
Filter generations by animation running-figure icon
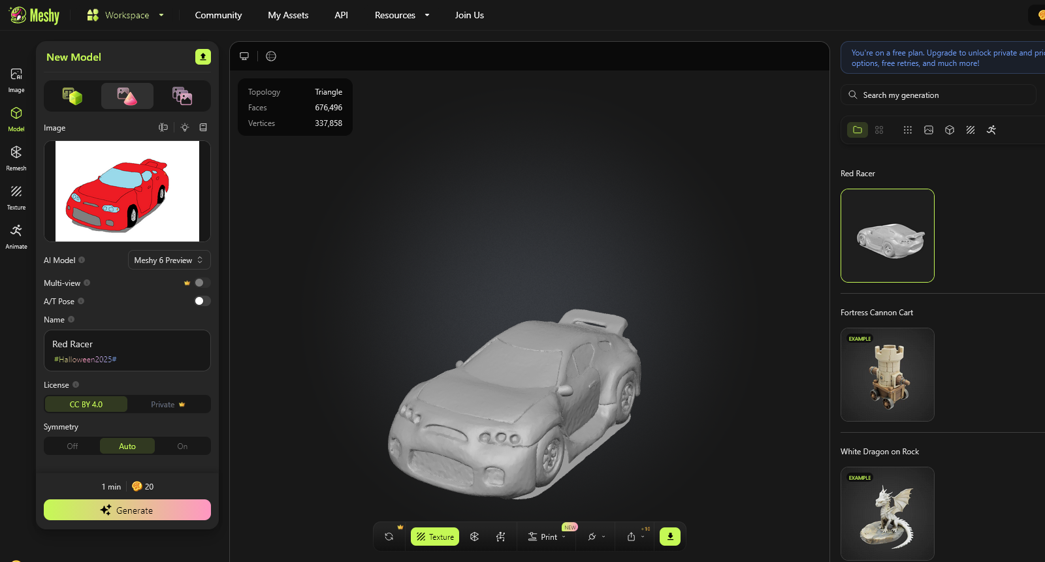[x=991, y=130]
